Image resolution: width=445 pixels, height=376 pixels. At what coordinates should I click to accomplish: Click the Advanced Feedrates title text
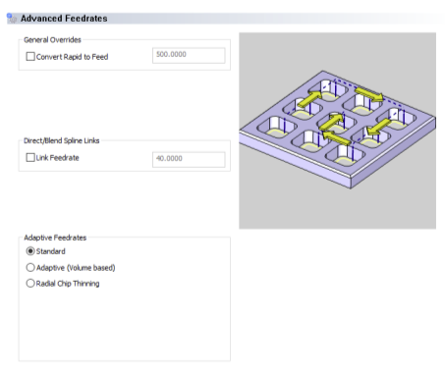[64, 19]
